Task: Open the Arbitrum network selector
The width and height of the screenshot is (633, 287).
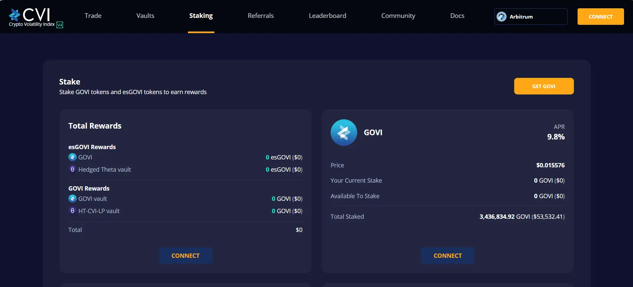Action: [530, 17]
